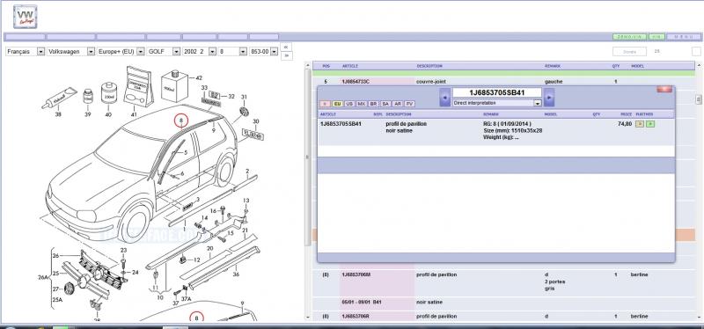The width and height of the screenshot is (704, 329).
Task: Select circled position 8 on diagram
Action: (181, 121)
